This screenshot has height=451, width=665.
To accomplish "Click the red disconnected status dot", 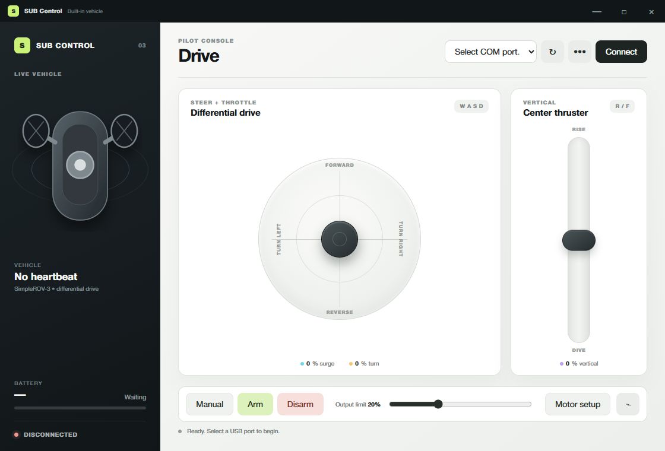I will point(17,434).
